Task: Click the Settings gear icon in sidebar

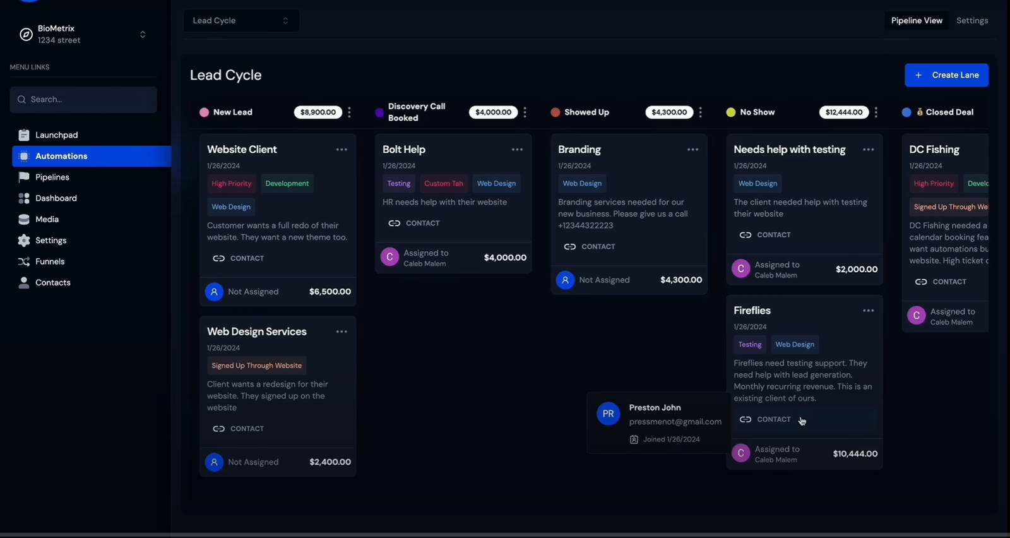Action: [x=24, y=241]
